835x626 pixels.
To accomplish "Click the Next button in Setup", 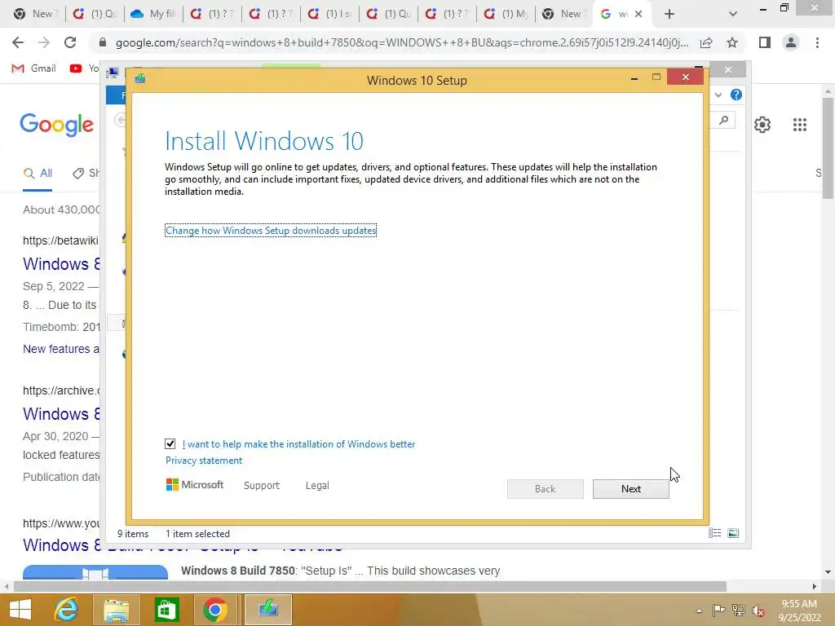I will [630, 489].
